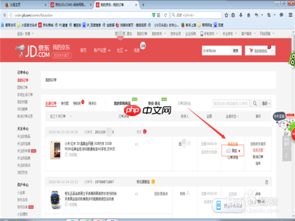Screen dimensions: 295x221
Task: Expand the 网站导航 dropdown
Action: 267,34
